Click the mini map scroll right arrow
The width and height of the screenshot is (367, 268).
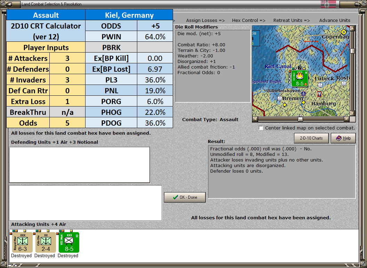346,119
